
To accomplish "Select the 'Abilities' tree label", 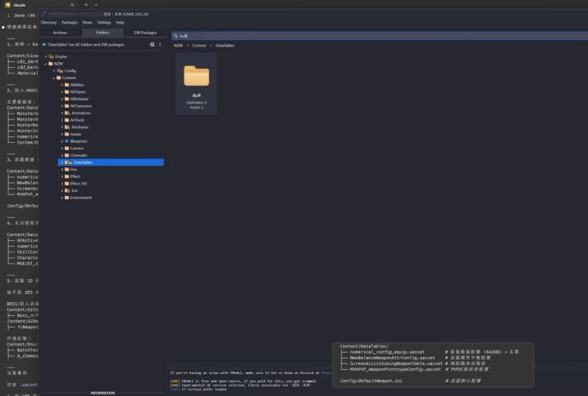I will point(77,85).
